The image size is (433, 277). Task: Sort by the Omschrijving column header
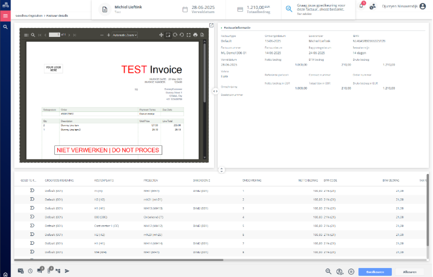tap(252, 180)
